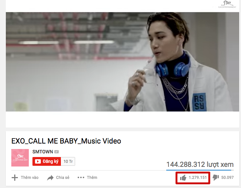This screenshot has height=188, width=241.
Task: Click the SM Entertainment watermark logo
Action: coord(227,4)
